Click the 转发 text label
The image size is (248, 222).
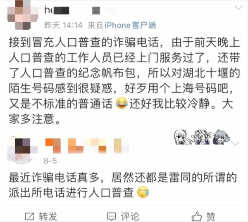48,217
